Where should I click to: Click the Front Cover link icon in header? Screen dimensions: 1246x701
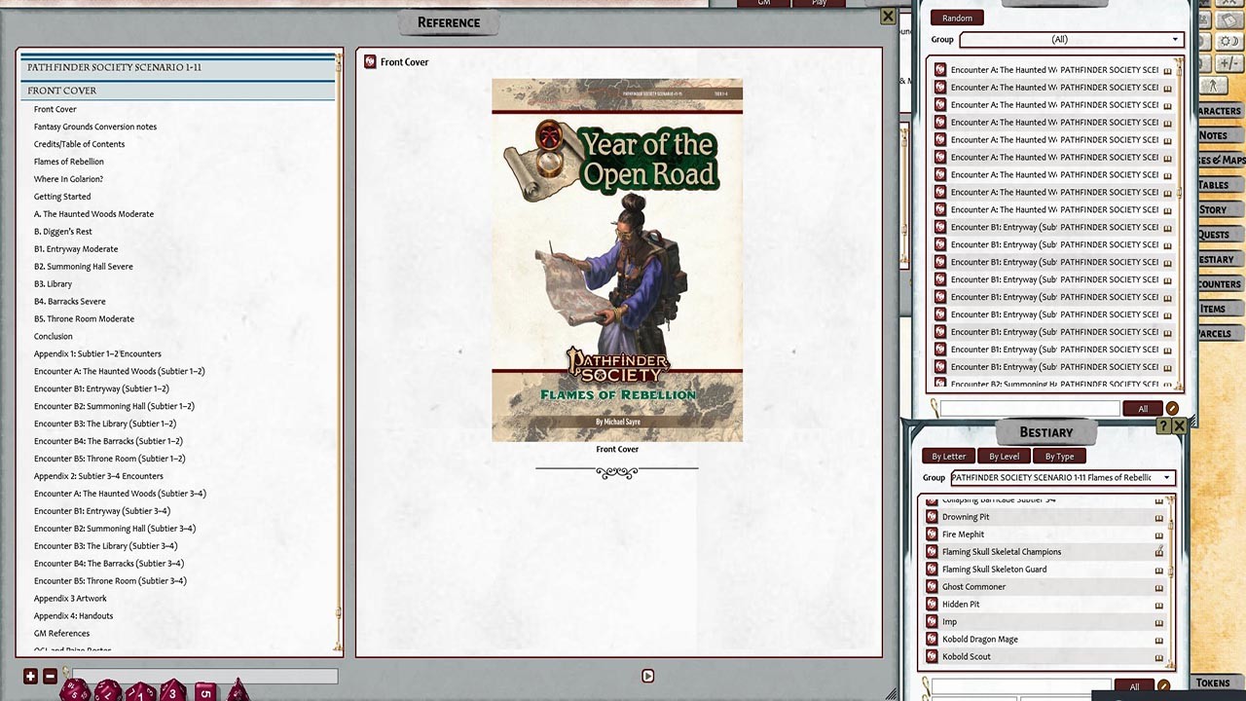click(x=370, y=62)
